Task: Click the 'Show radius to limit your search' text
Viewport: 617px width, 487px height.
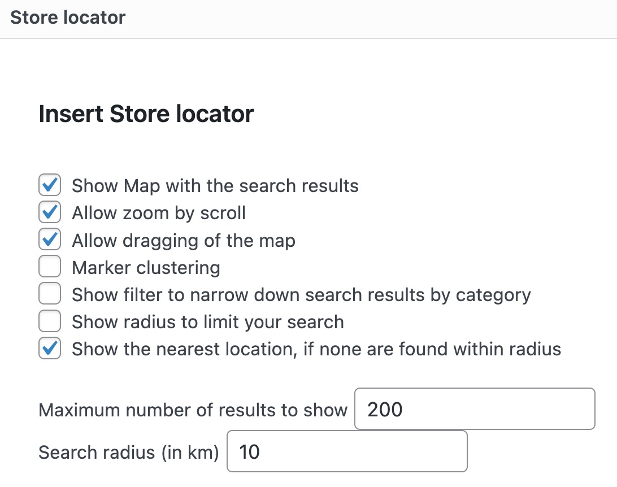Action: tap(207, 322)
